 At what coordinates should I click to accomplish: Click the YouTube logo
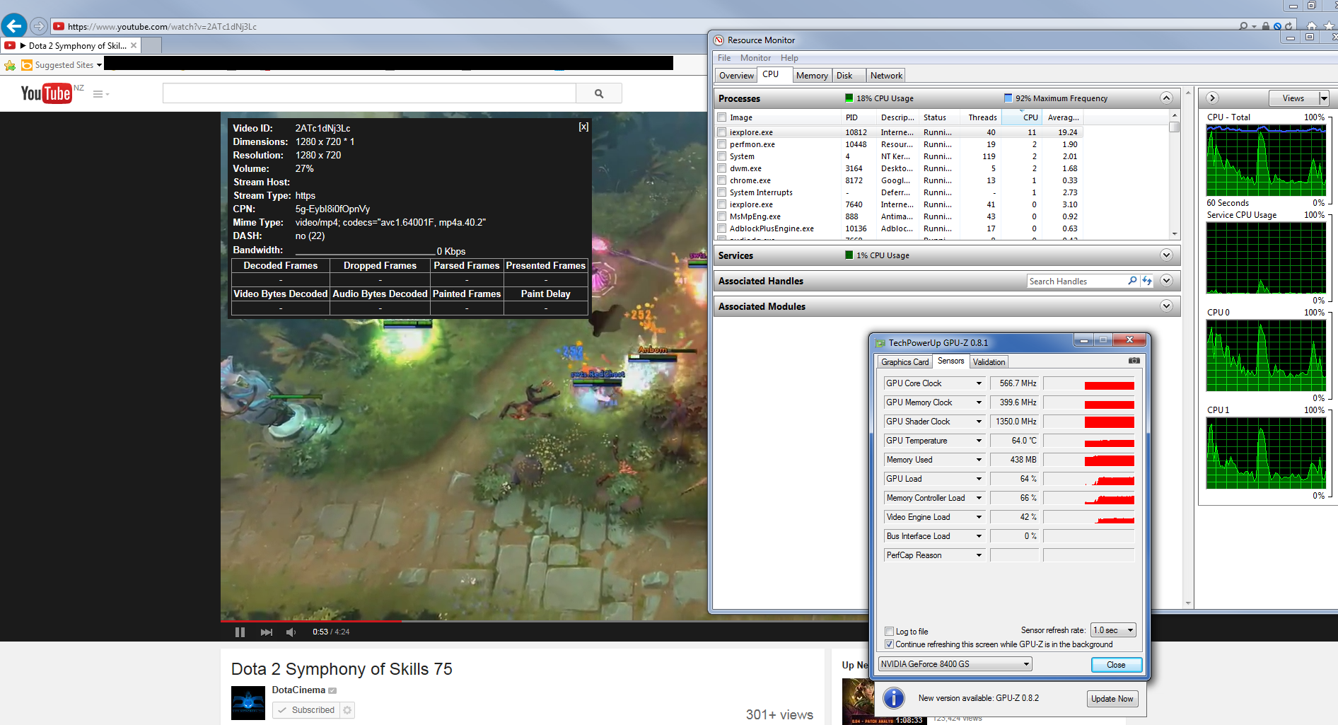[47, 93]
